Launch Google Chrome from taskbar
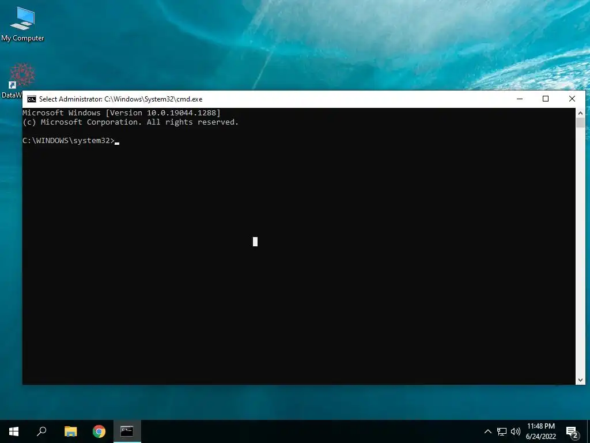This screenshot has height=443, width=590. [99, 431]
